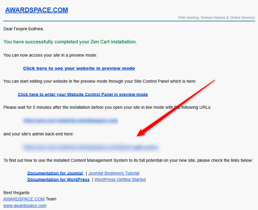Viewport: 258px width, 210px height.
Task: Click the green installation success message
Action: pos(70,42)
